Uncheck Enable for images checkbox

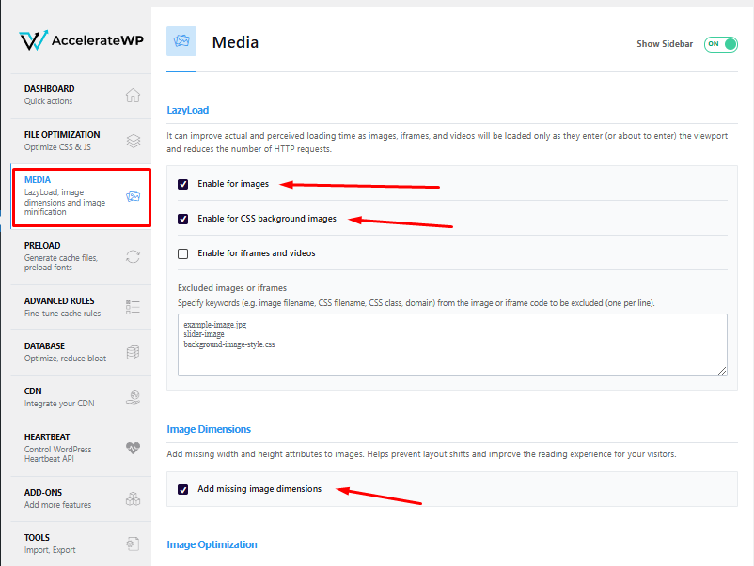pos(182,184)
